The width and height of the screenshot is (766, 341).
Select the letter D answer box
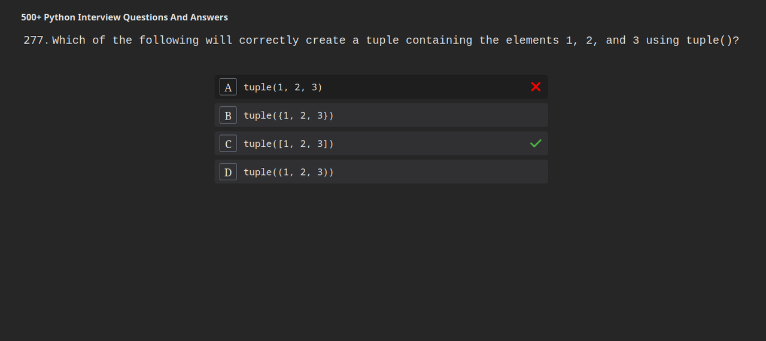228,172
